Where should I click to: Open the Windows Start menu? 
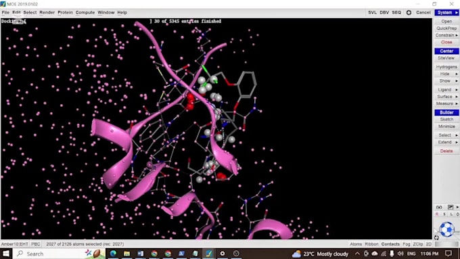point(6,254)
